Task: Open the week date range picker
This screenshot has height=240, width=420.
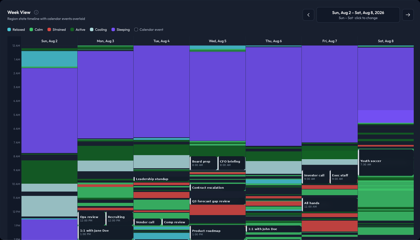Action: [x=358, y=15]
